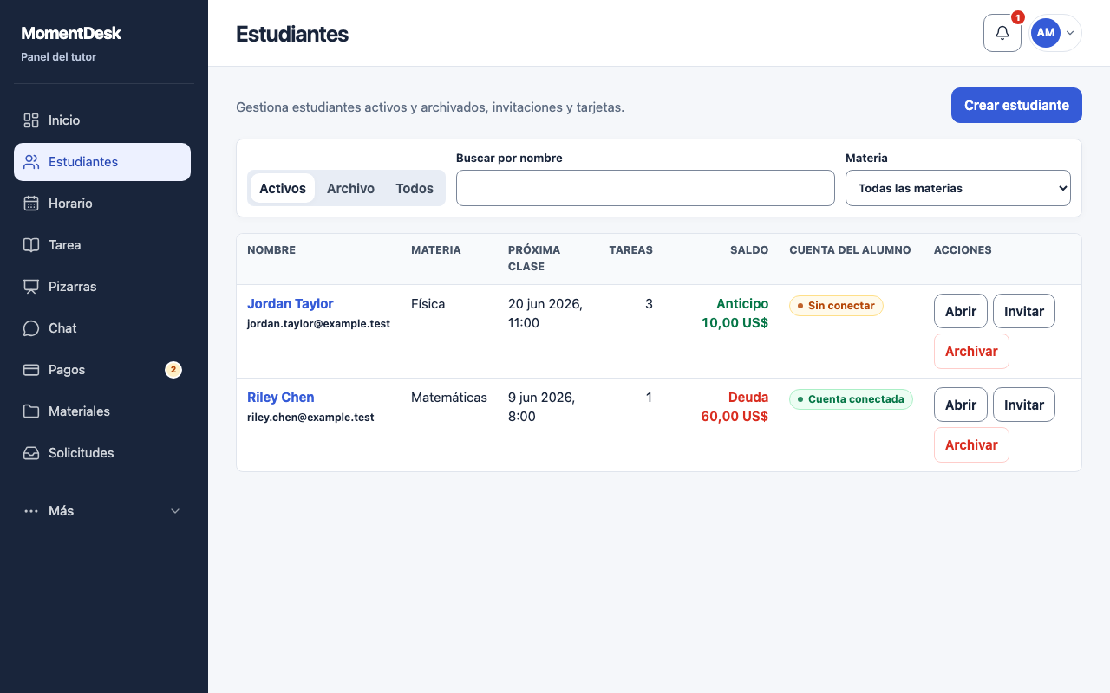Click the Solicitudes inbox icon

coord(31,453)
